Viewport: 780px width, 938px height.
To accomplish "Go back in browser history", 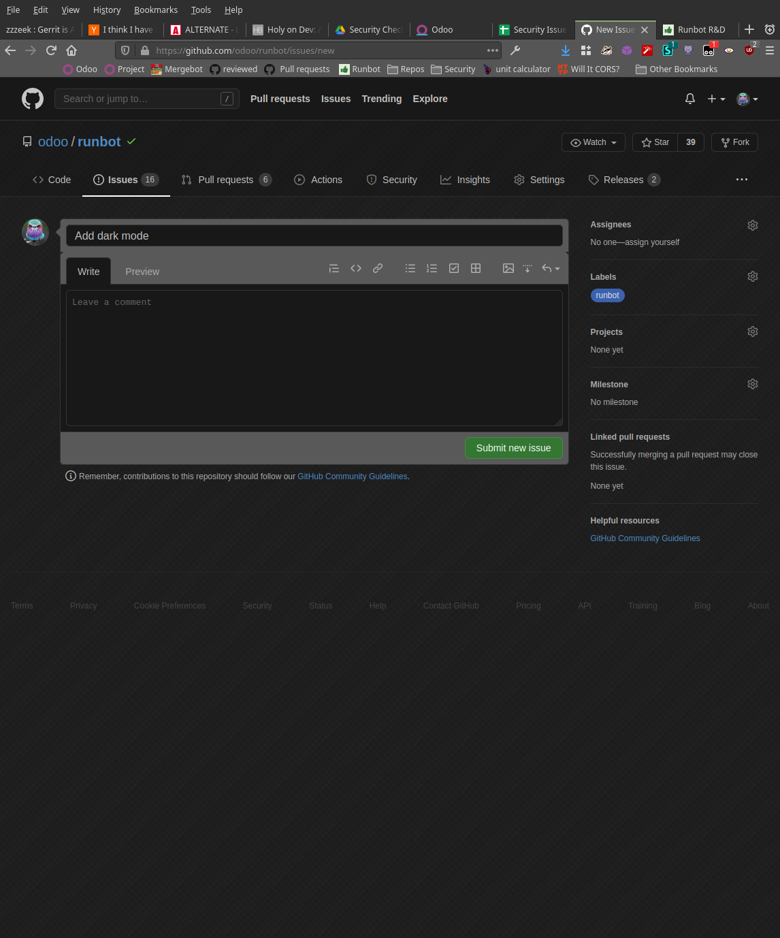I will 10,50.
